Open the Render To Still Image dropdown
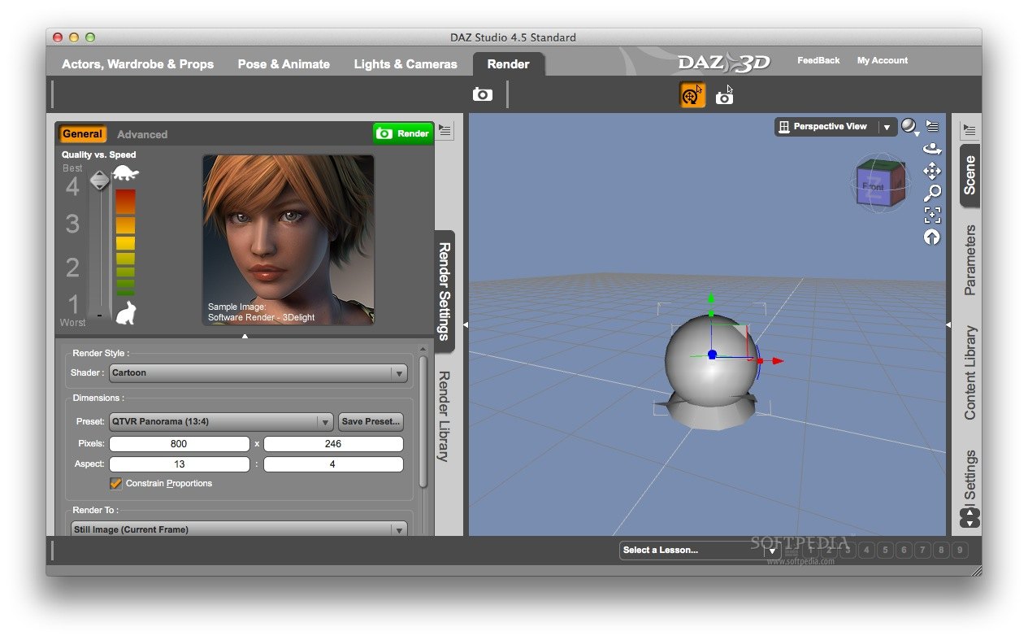The height and width of the screenshot is (640, 1028). point(239,529)
